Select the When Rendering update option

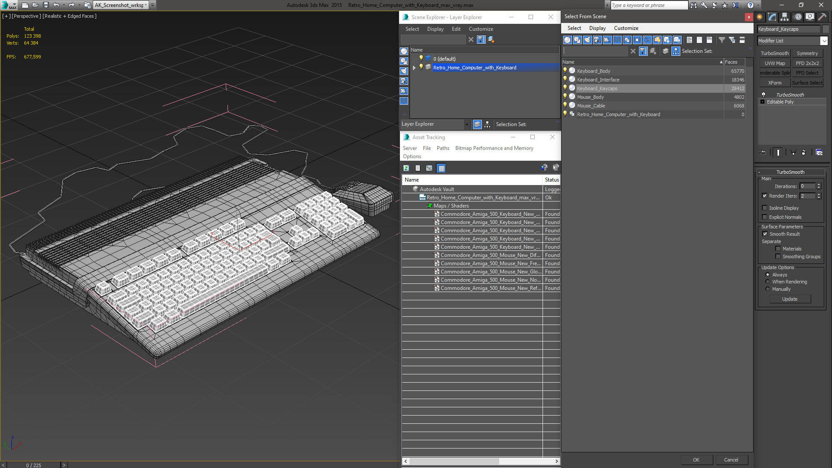(768, 282)
